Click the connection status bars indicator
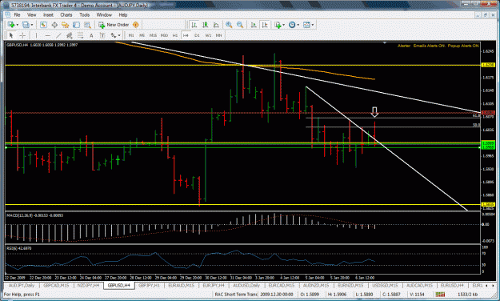This screenshot has height=301, width=500. pos(440,295)
